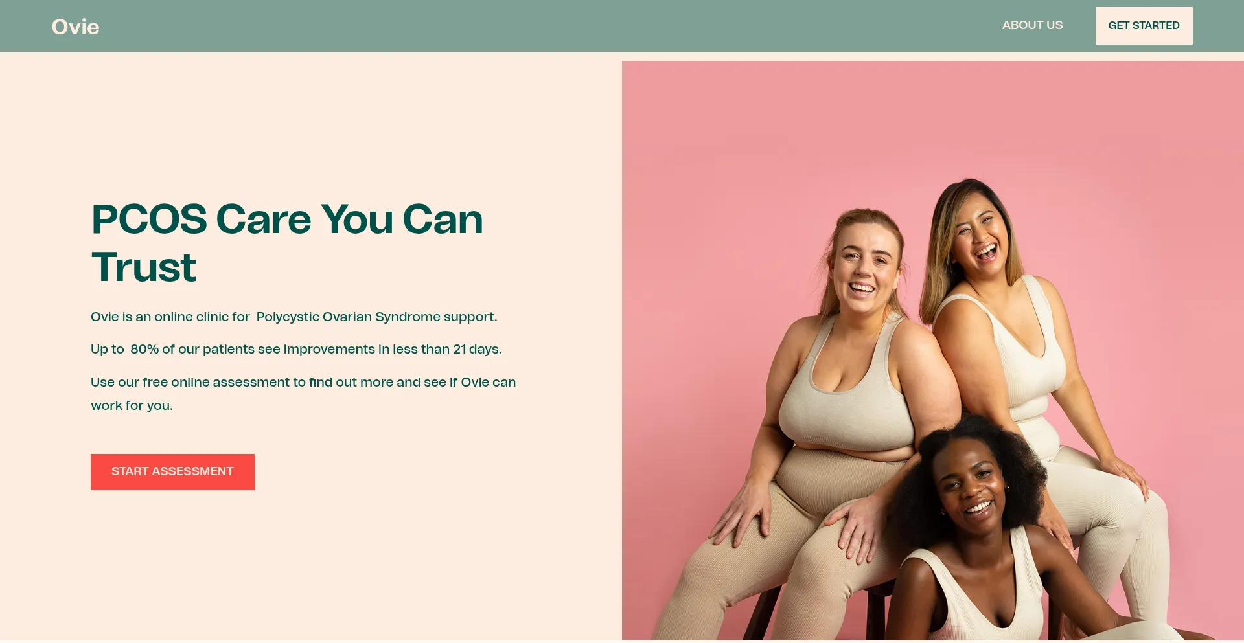Click the Get Started button
This screenshot has height=643, width=1244.
(1144, 26)
